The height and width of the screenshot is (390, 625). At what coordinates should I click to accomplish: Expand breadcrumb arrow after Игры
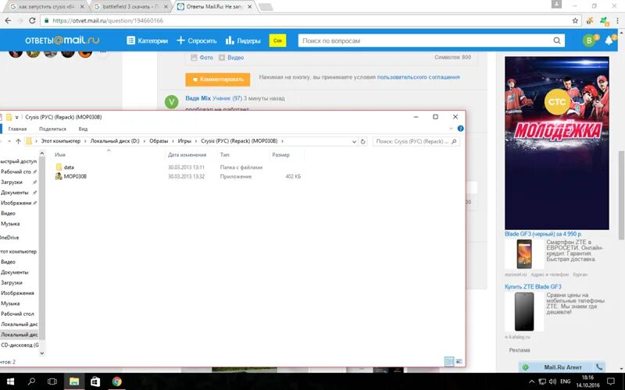[196, 141]
